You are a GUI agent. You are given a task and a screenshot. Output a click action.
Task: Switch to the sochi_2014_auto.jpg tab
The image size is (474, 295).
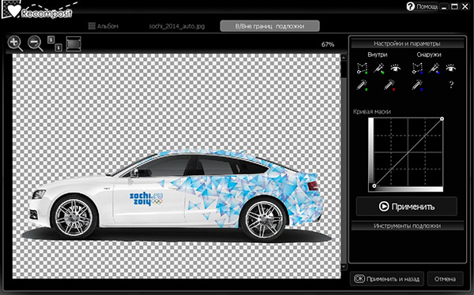[177, 26]
